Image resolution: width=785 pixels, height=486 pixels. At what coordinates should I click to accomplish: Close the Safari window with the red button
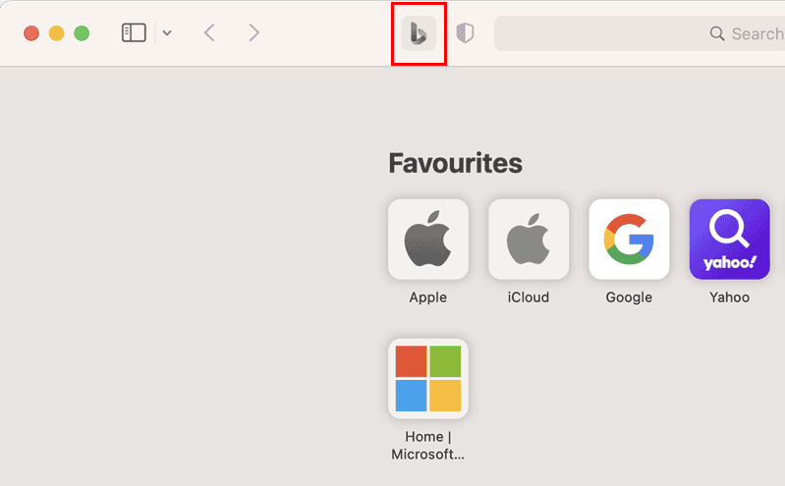(31, 33)
